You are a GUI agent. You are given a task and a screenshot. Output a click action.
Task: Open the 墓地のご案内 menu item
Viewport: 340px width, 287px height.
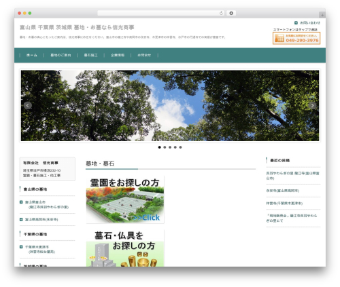coord(61,55)
